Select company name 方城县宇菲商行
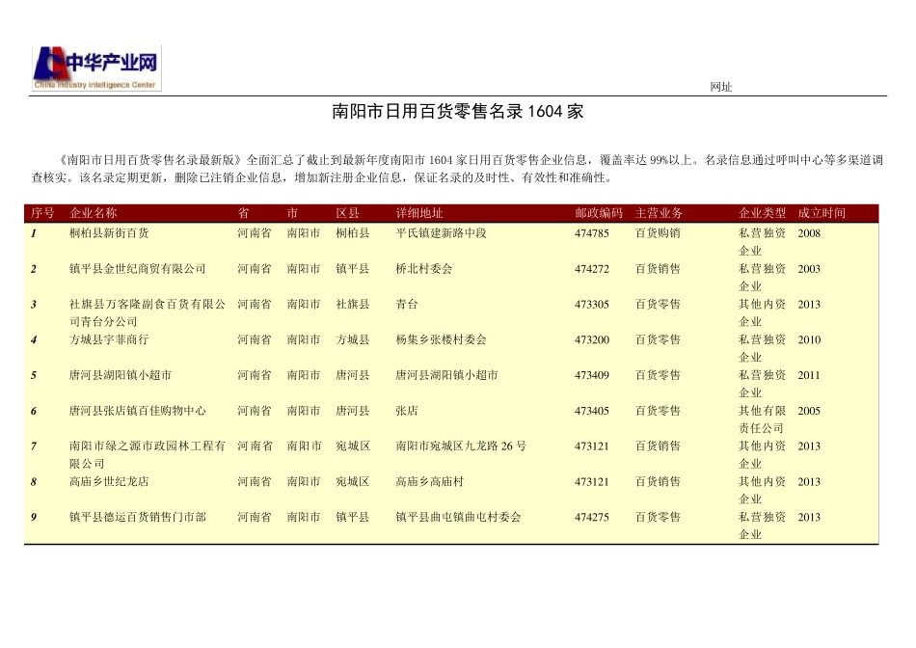The image size is (916, 648). 109,339
